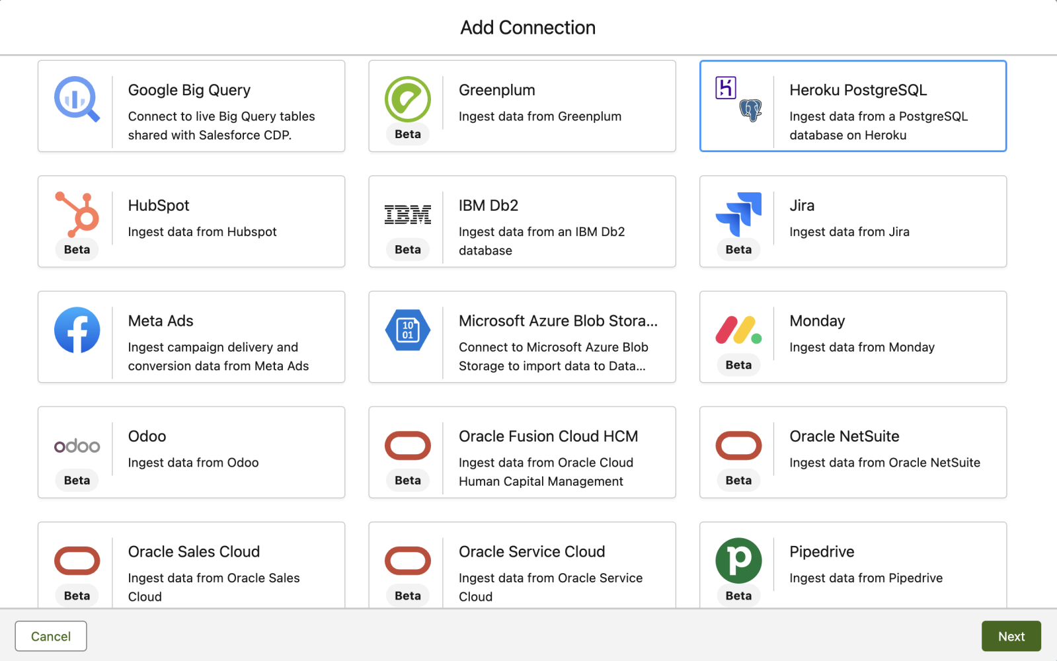Click 'Ingest data from Odoo' description

click(x=193, y=463)
